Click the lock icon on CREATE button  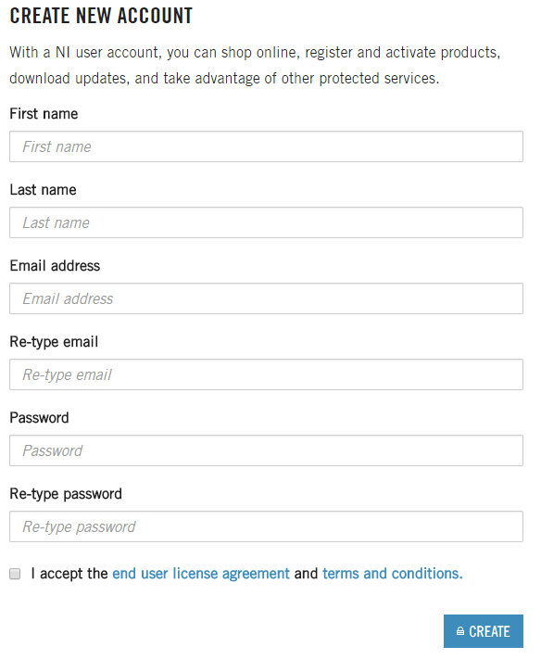click(x=460, y=632)
